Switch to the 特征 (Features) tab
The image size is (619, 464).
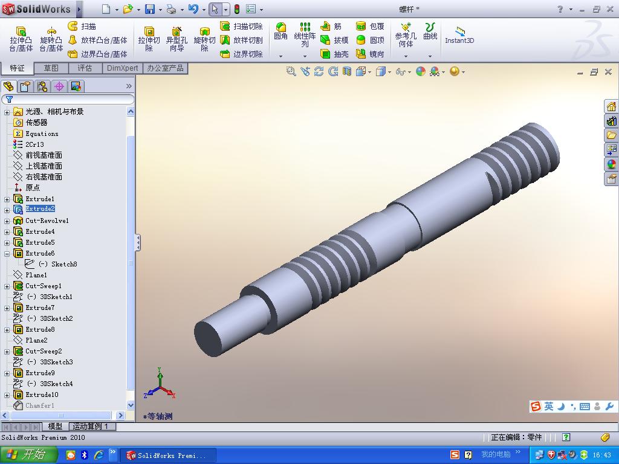point(17,68)
